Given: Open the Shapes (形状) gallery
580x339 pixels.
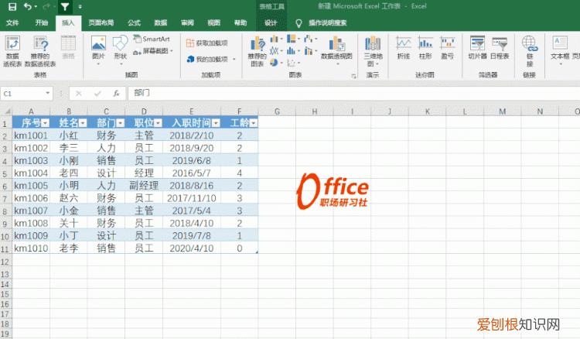Looking at the screenshot, I should tap(120, 51).
